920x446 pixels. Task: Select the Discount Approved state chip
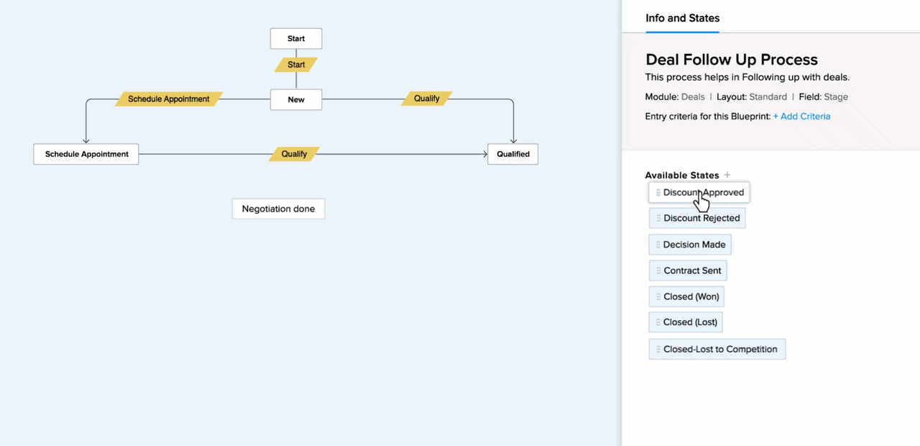699,193
